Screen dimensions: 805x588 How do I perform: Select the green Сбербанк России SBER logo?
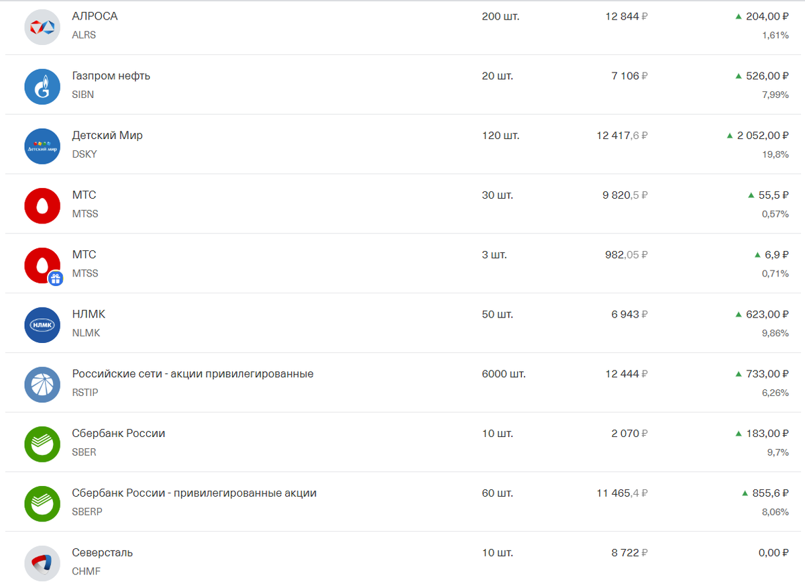(42, 444)
